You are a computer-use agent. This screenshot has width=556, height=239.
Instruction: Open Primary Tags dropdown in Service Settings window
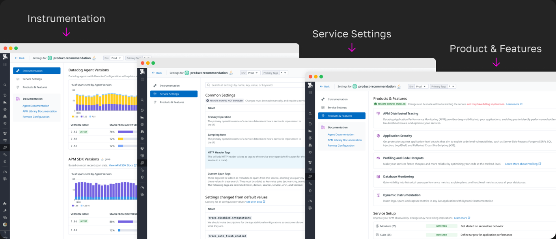pyautogui.click(x=275, y=73)
